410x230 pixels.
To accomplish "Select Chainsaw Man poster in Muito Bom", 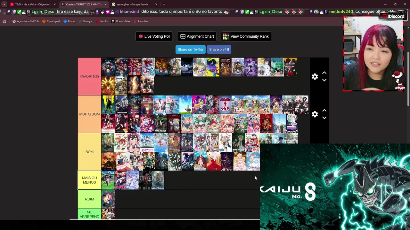I will coord(122,105).
